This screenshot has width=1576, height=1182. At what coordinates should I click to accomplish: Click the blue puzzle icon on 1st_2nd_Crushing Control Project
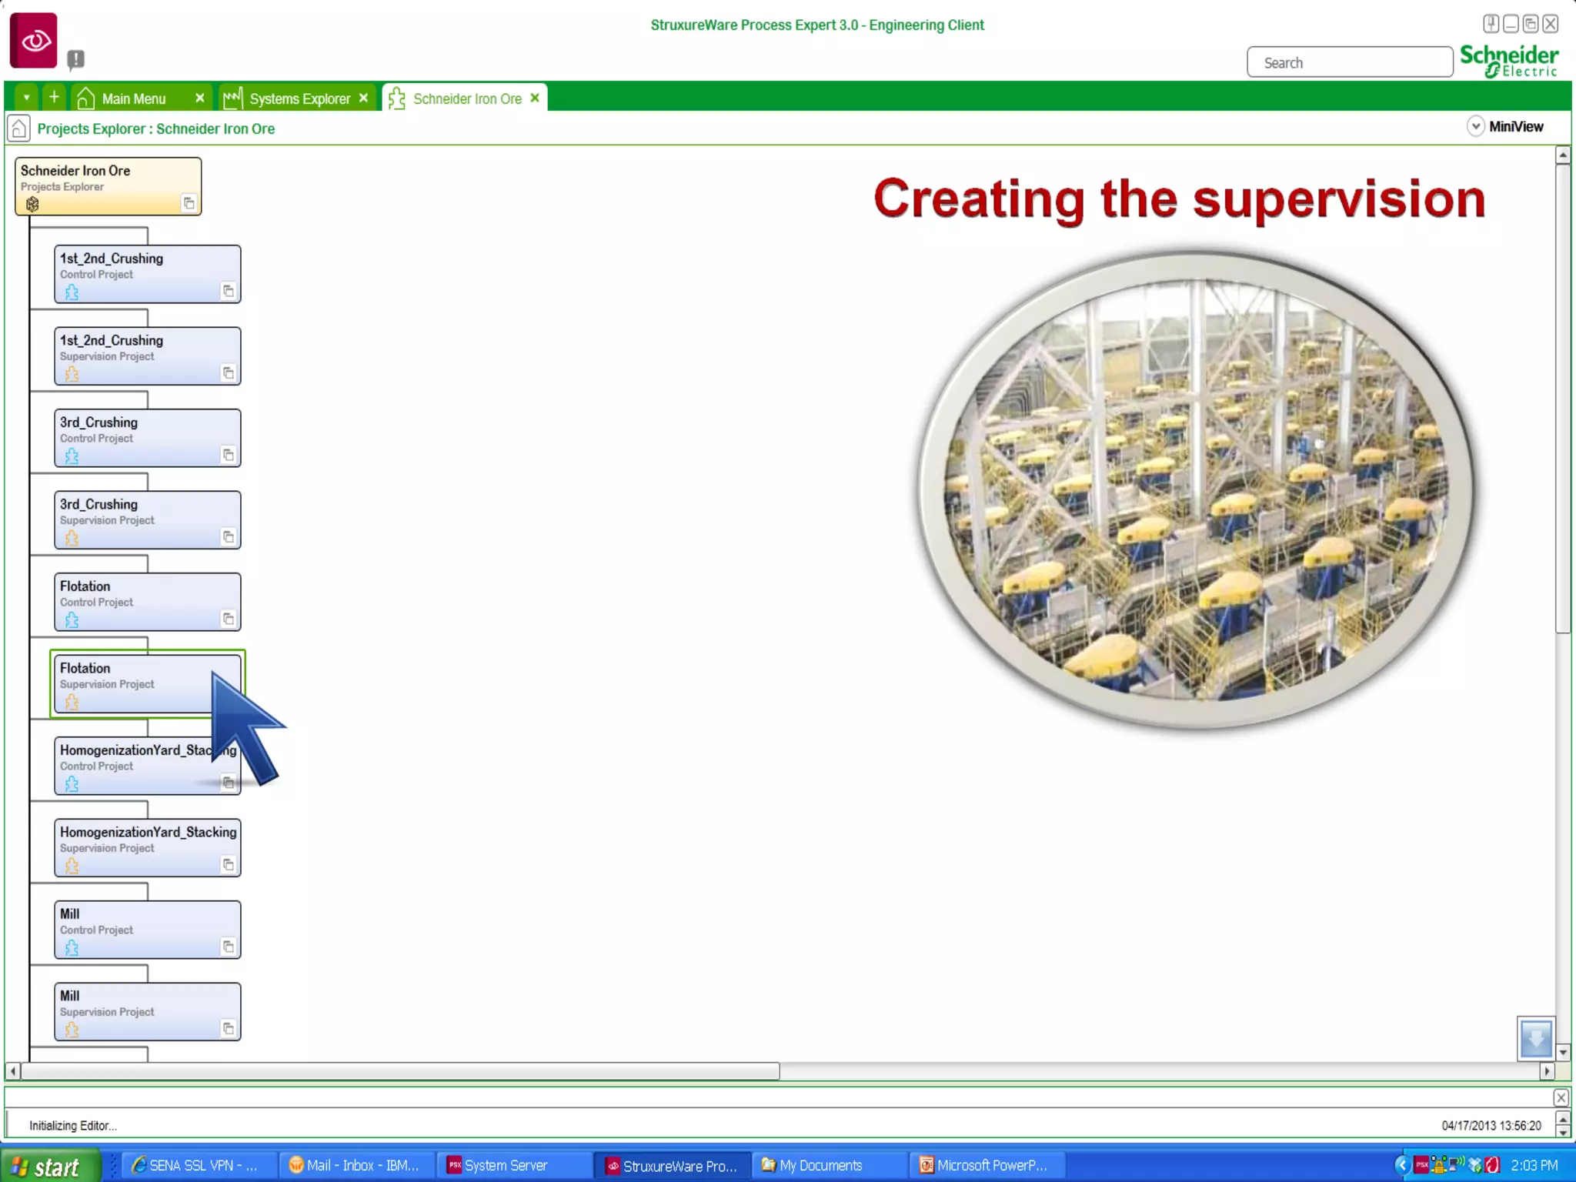pos(72,292)
